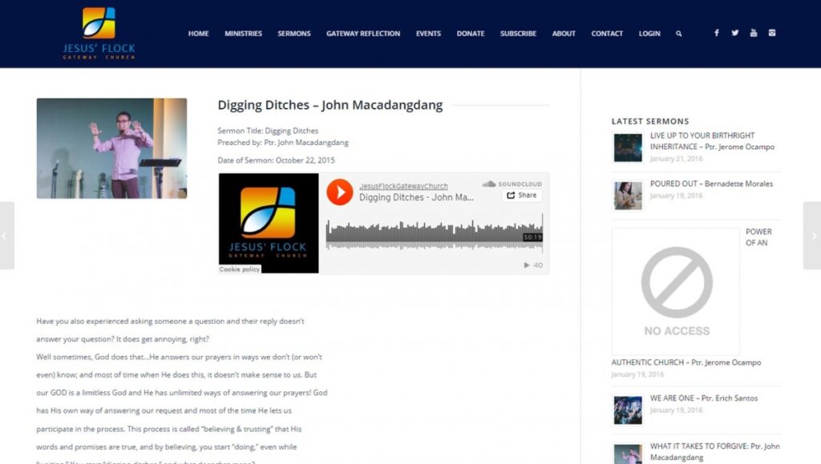Open the Instagram icon in header

(772, 34)
